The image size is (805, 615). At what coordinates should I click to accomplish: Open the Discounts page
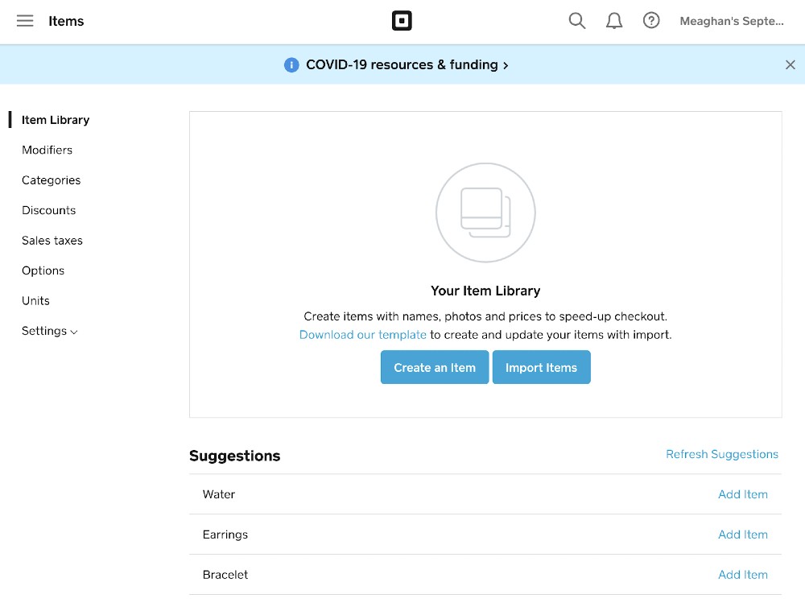click(48, 210)
